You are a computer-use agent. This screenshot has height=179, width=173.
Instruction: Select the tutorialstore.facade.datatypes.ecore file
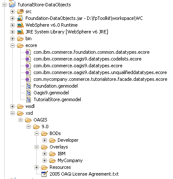point(100,79)
